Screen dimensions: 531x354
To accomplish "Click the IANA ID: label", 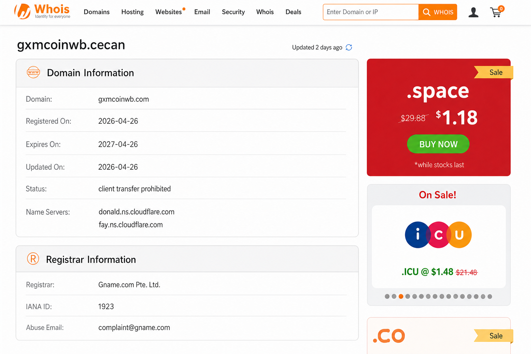I will (x=39, y=307).
